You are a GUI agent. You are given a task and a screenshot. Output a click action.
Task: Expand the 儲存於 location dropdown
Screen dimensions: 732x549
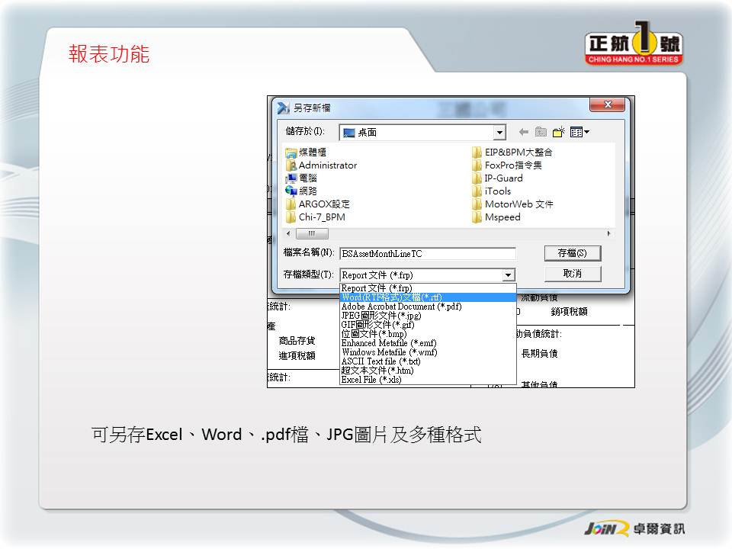click(x=499, y=133)
